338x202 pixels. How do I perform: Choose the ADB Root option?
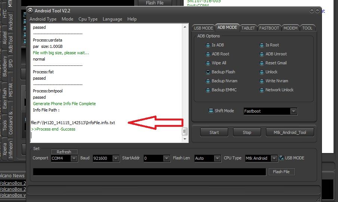coord(208,54)
